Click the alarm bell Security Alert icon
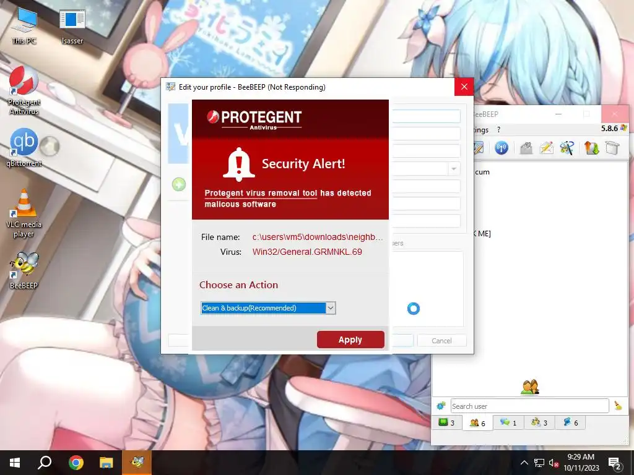Screen dimensions: 634x475 [x=238, y=164]
